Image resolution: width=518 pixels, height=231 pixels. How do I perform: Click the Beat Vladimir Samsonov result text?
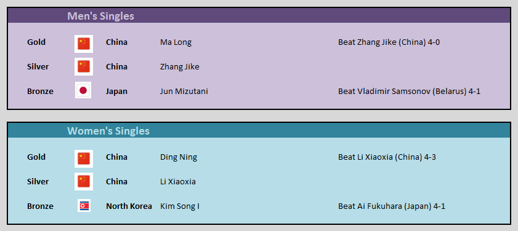coord(409,92)
